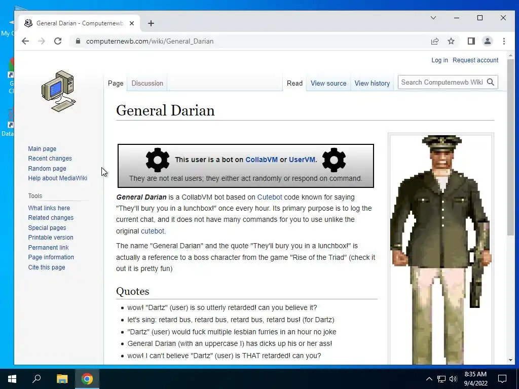Select the Read tab

point(294,84)
